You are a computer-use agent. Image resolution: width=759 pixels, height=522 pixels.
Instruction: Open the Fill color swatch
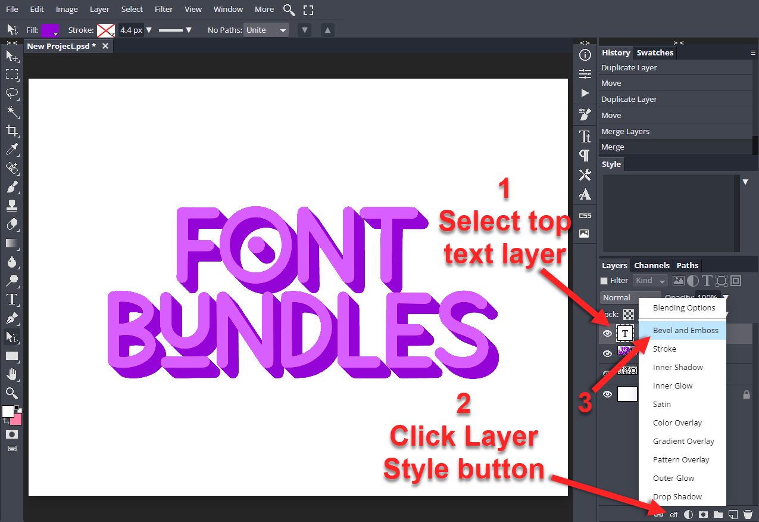(x=50, y=30)
